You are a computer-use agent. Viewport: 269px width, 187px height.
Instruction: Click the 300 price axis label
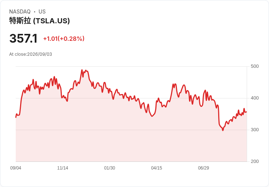pyautogui.click(x=255, y=130)
